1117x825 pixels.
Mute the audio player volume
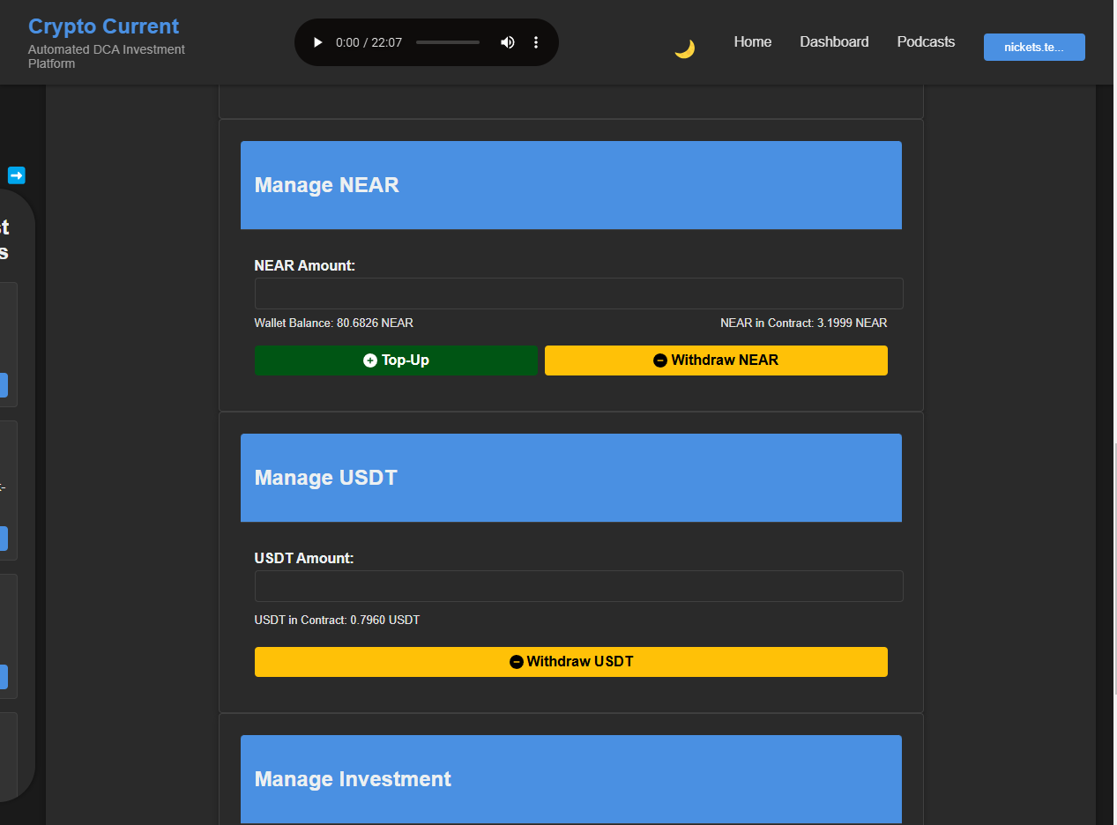tap(508, 42)
